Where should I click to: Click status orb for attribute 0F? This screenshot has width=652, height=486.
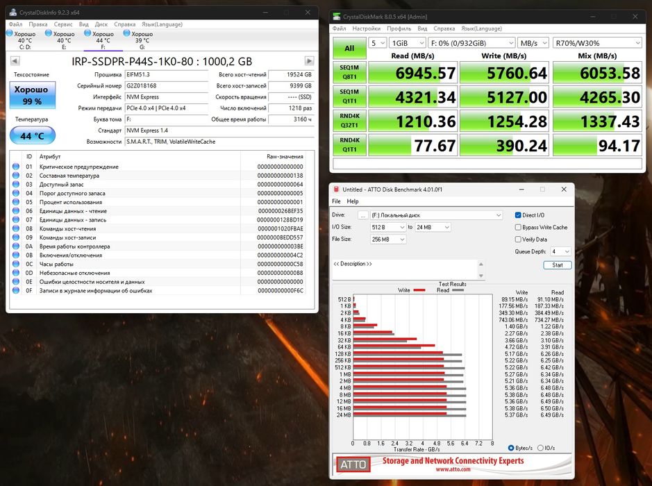click(16, 291)
